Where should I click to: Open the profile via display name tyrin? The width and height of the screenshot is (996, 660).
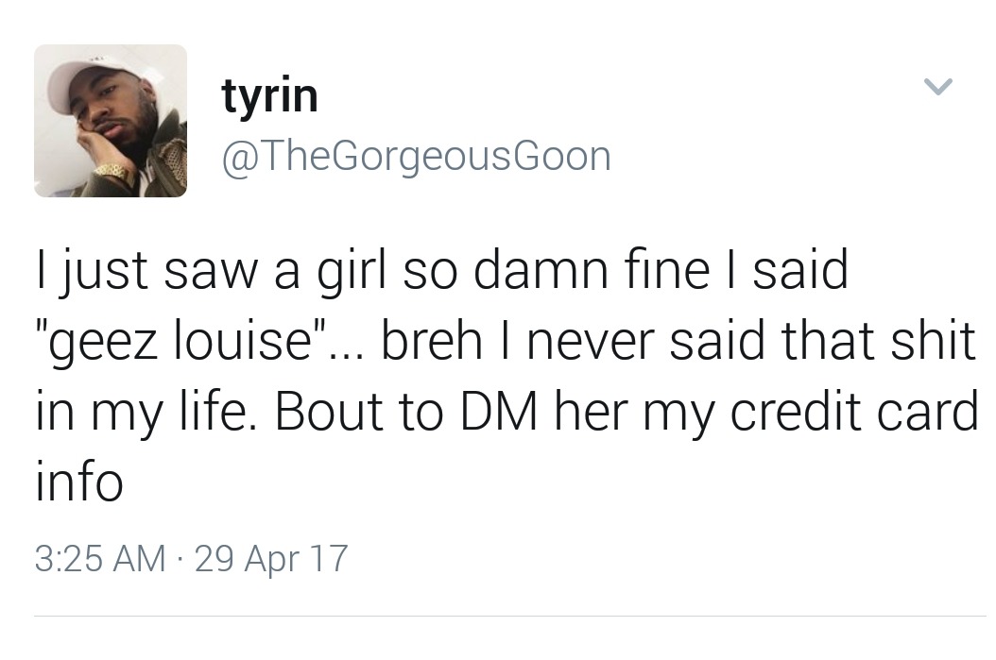269,95
